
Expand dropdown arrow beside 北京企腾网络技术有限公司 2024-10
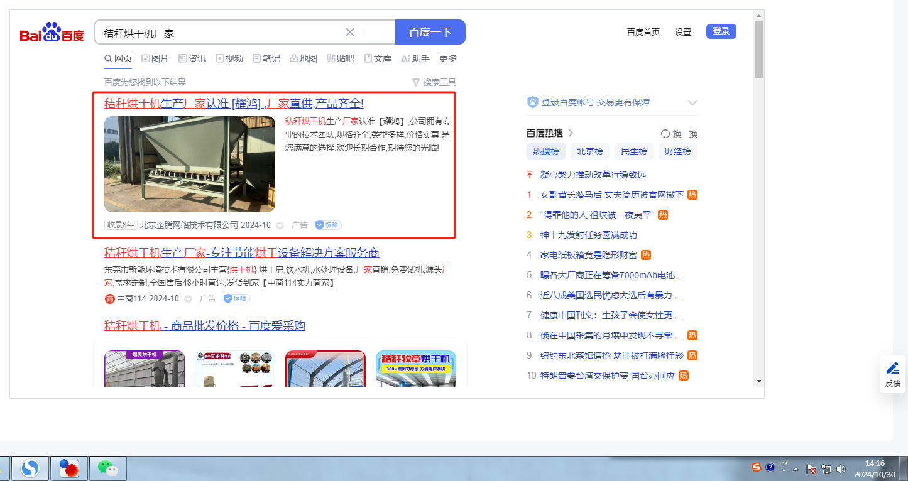(x=280, y=225)
